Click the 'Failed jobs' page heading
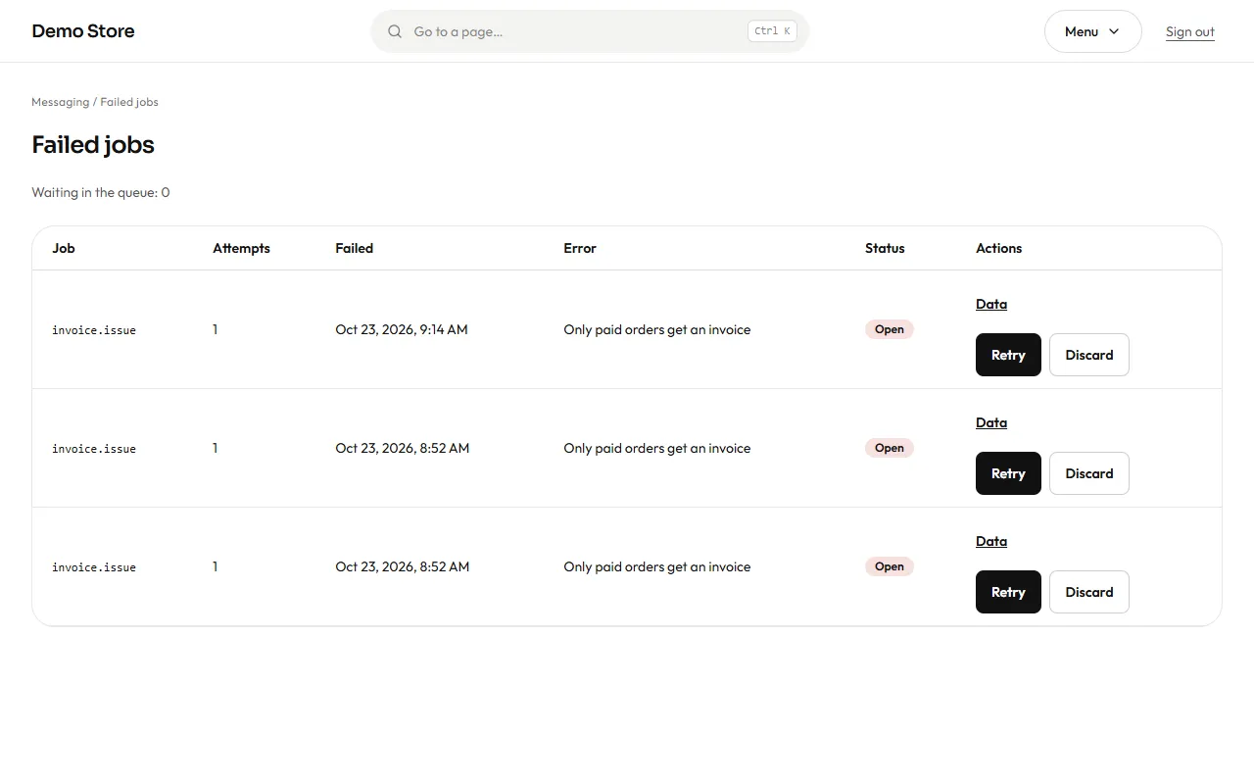Image resolution: width=1254 pixels, height=784 pixels. pos(93,145)
